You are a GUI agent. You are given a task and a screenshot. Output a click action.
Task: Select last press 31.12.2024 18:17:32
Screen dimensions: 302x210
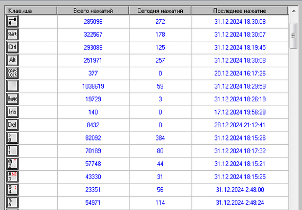pos(240,151)
